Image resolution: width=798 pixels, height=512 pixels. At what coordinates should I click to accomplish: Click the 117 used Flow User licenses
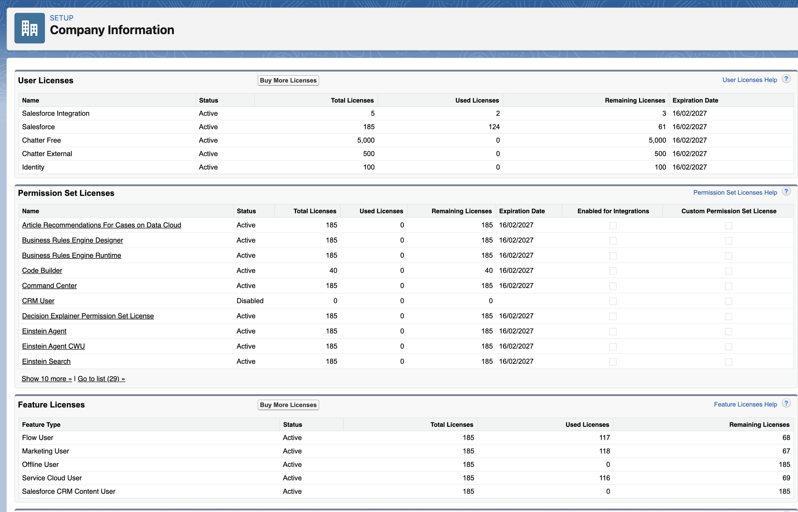[605, 438]
